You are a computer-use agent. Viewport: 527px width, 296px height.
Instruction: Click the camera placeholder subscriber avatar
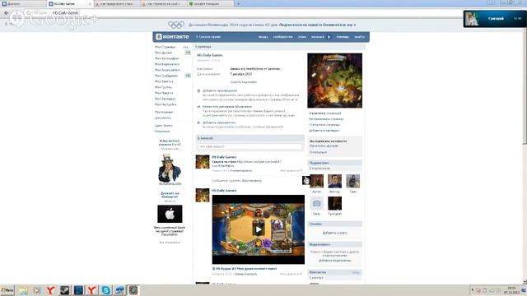pyautogui.click(x=316, y=203)
